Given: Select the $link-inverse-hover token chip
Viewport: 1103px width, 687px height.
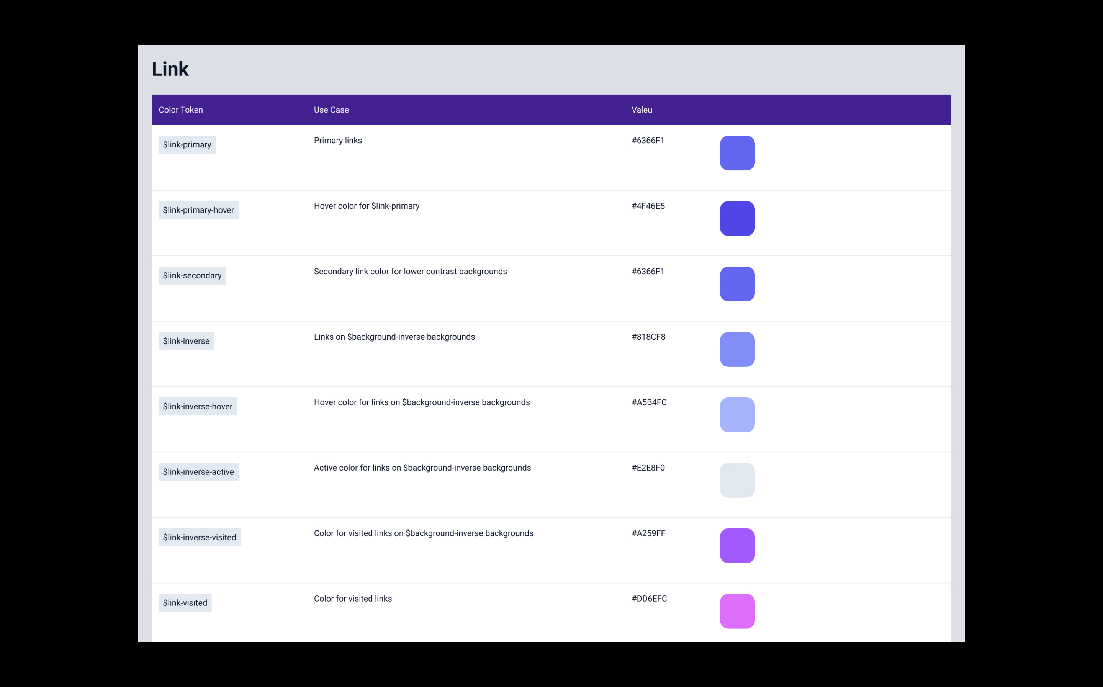Looking at the screenshot, I should (x=197, y=406).
